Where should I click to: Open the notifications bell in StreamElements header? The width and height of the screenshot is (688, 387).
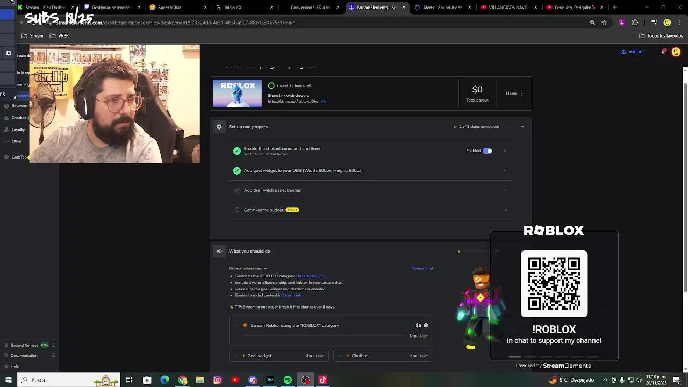663,52
